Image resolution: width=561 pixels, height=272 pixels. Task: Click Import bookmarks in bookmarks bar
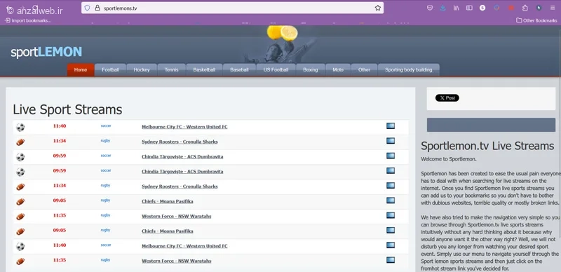(x=28, y=20)
